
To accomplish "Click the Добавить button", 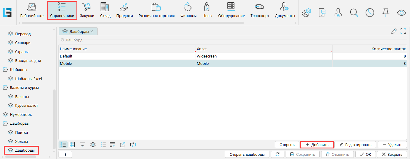I will [x=317, y=145].
